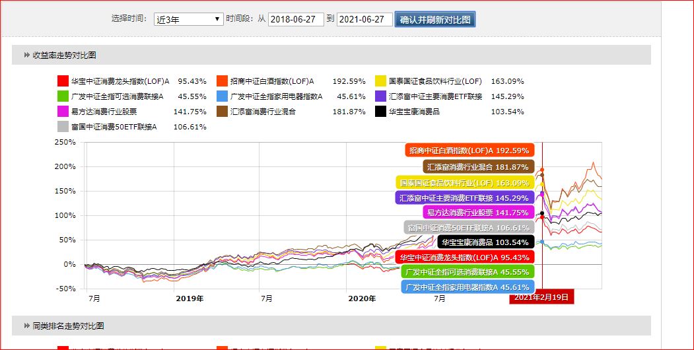Viewport: 694px width, 350px height.
Task: Click legend name 汇添富中证主要消费ETF联接
Action: pos(436,96)
